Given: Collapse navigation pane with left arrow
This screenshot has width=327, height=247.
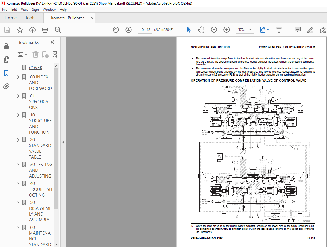Looking at the screenshot, I should click(x=63, y=142).
